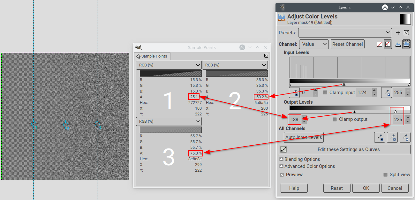Pick white point for all channels
This screenshot has height=200, width=415.
405,137
